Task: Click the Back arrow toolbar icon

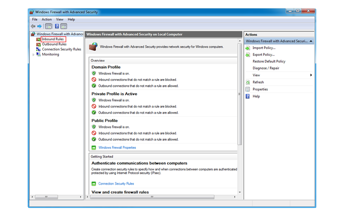Action: click(33, 26)
